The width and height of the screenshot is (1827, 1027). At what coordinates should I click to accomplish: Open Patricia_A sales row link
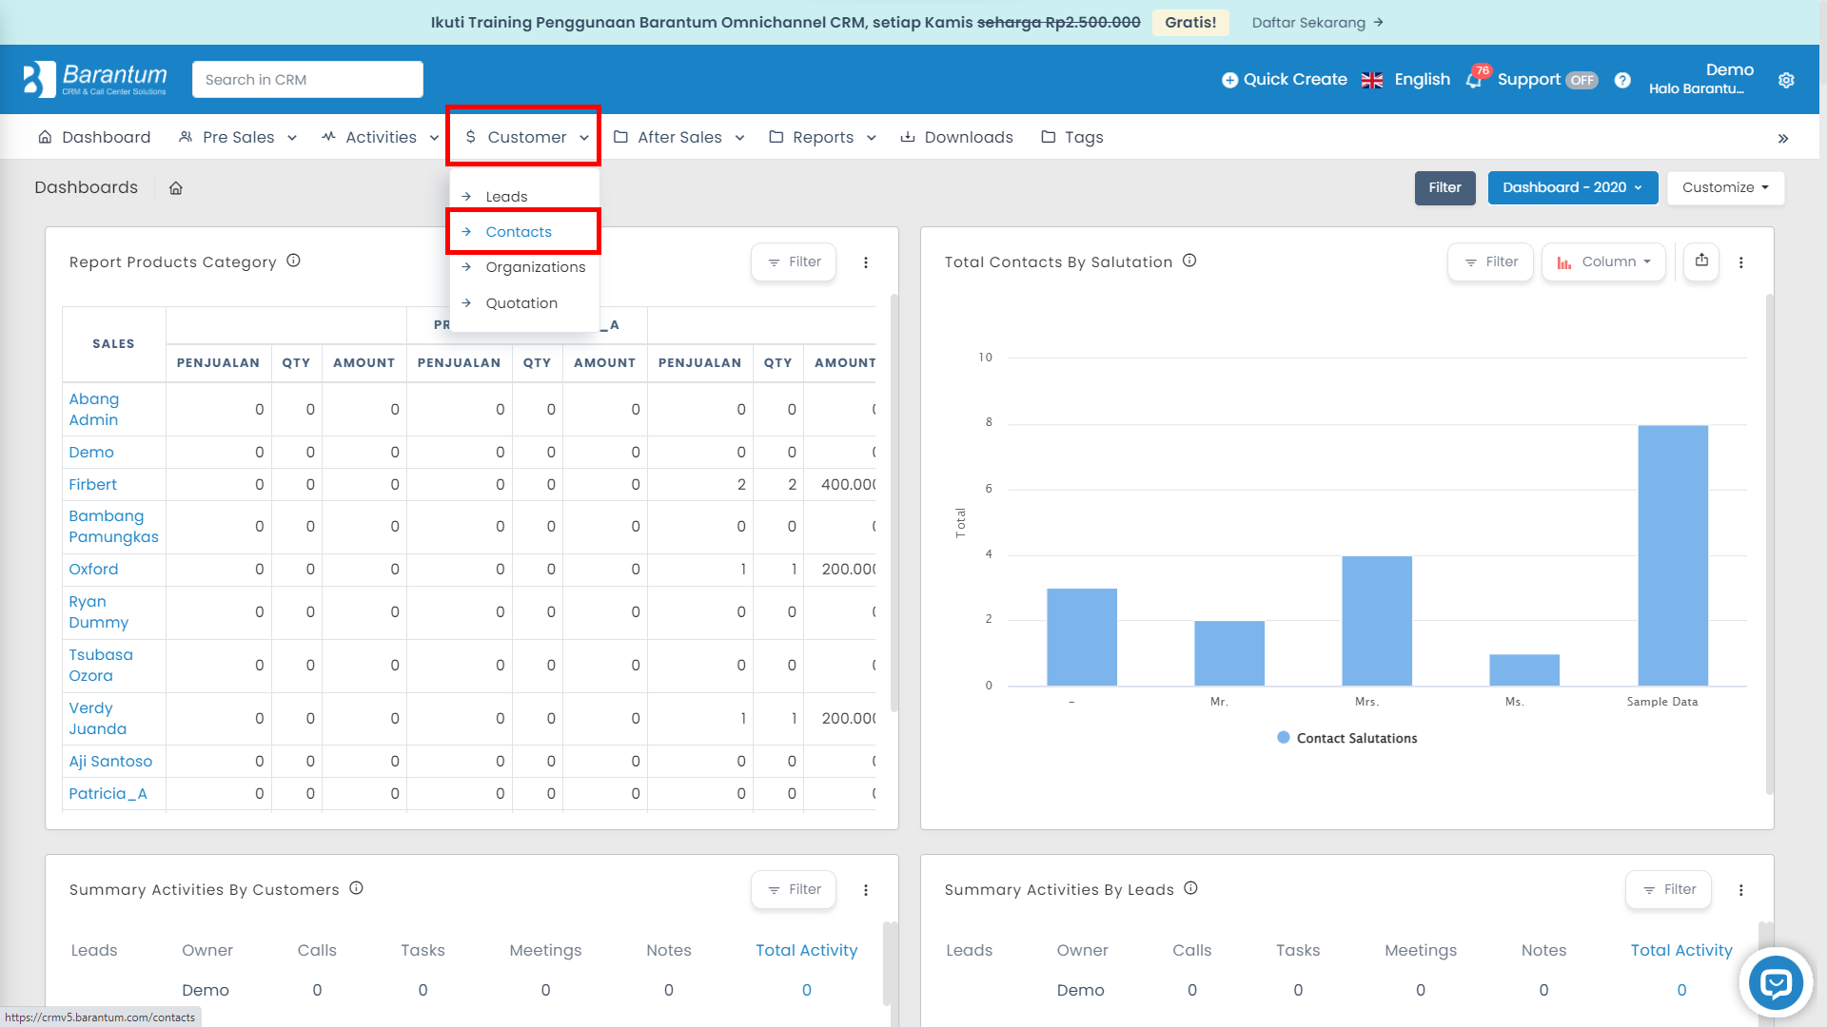click(x=108, y=793)
